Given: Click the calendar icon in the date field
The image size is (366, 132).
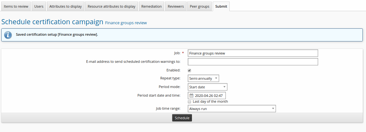Looking at the screenshot, I should [191, 96].
